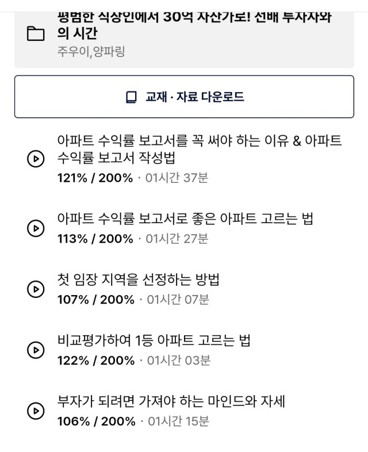
Task: Click the 121% / 200% progress indicator
Action: (95, 178)
